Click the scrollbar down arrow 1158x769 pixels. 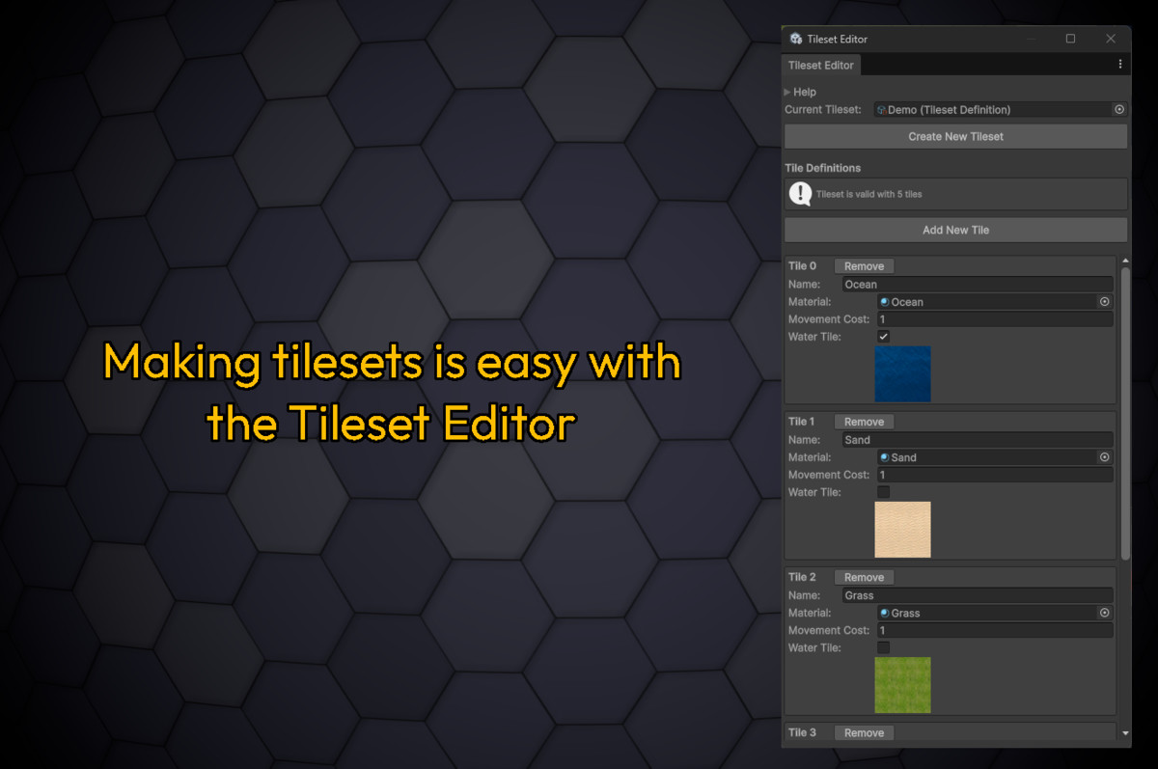[1124, 733]
